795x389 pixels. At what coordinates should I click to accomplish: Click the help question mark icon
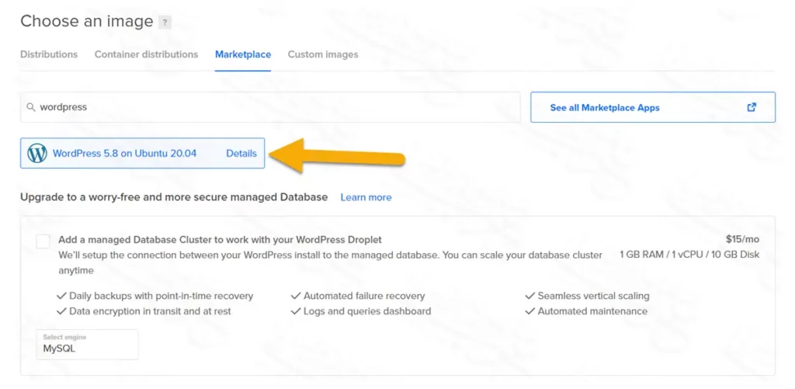coord(165,23)
